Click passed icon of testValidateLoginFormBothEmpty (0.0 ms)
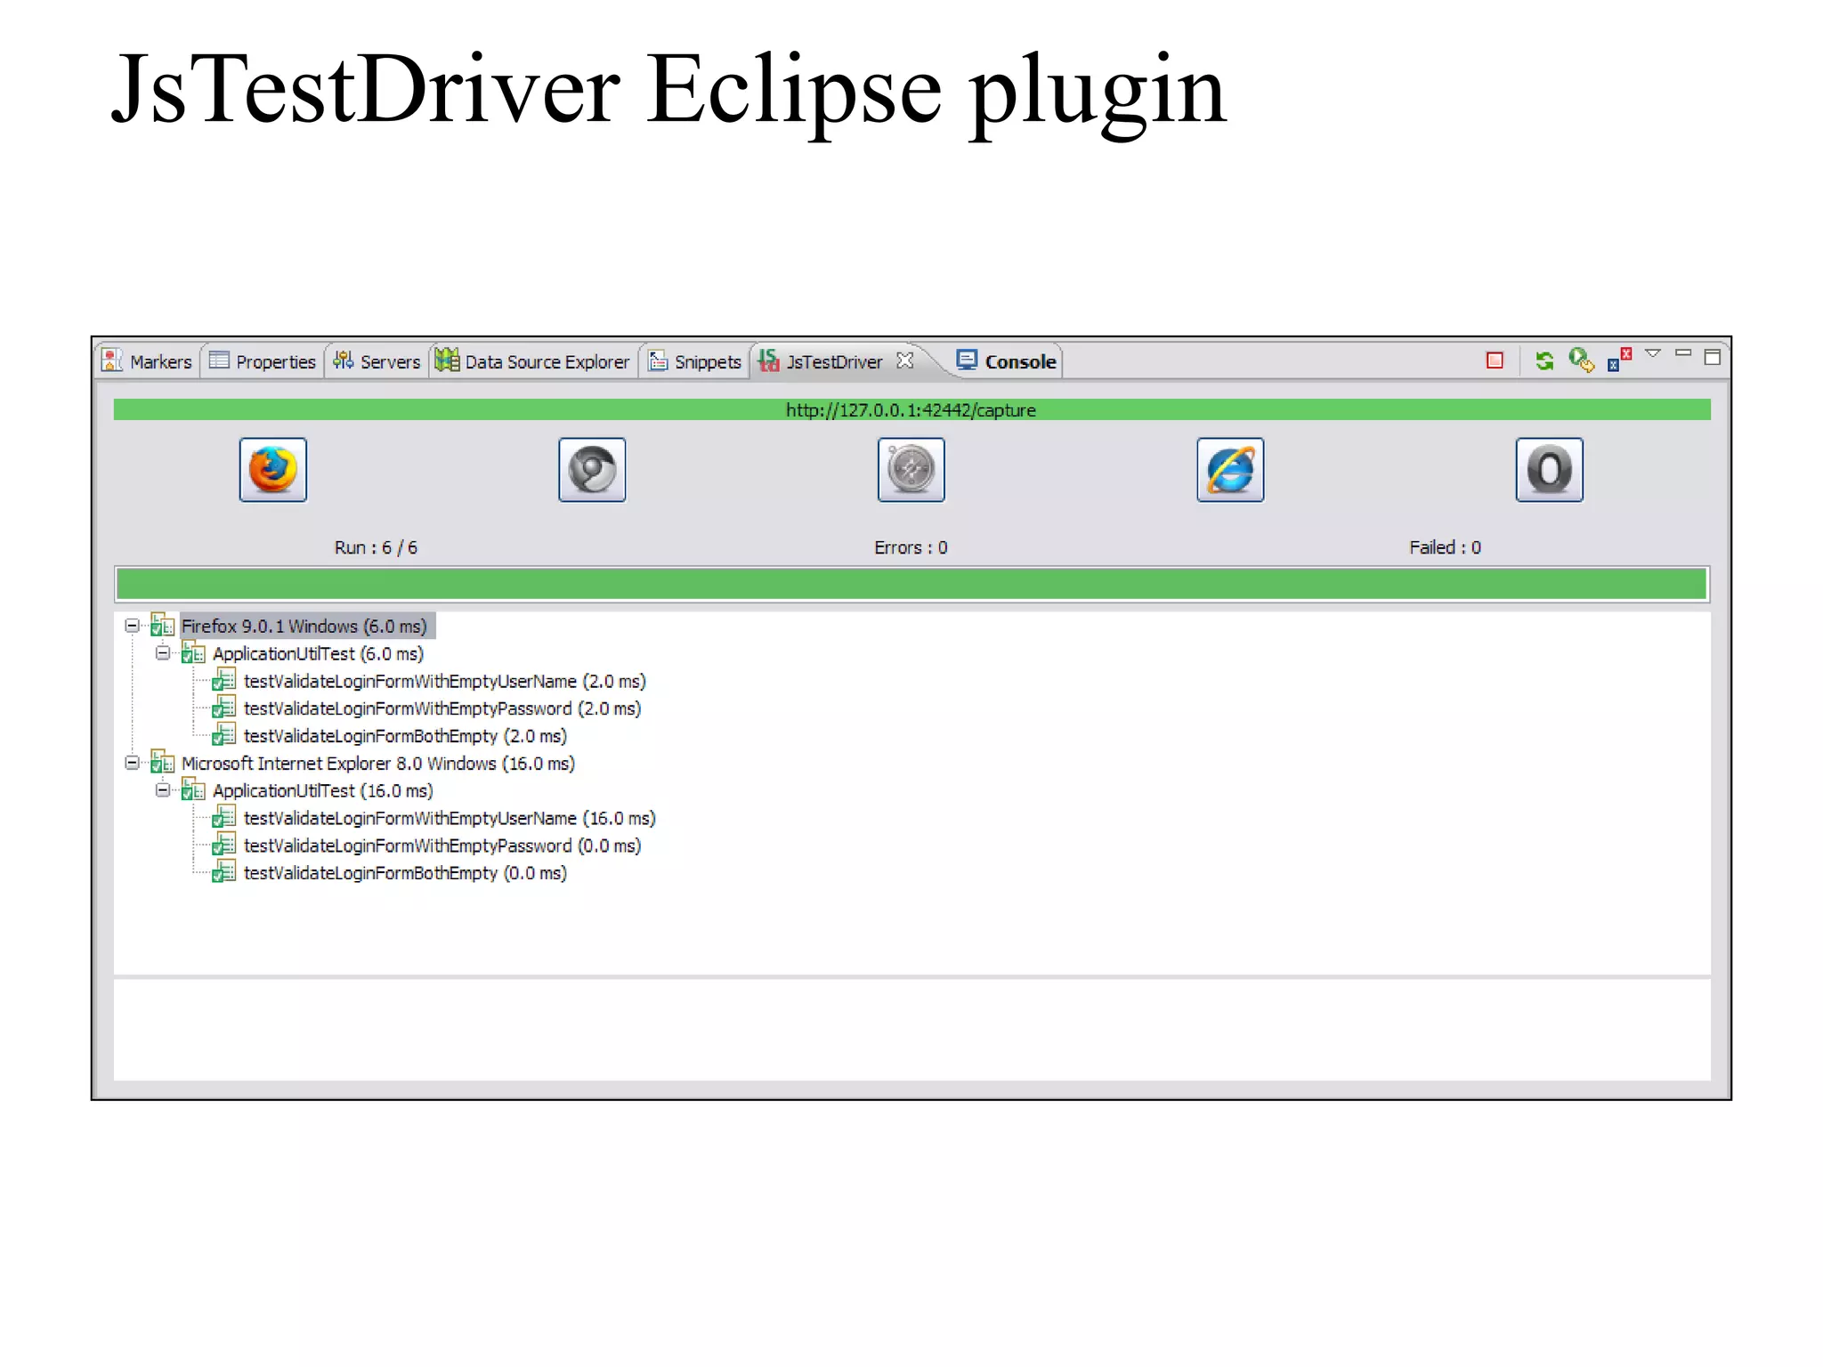Image resolution: width=1823 pixels, height=1367 pixels. coord(223,871)
